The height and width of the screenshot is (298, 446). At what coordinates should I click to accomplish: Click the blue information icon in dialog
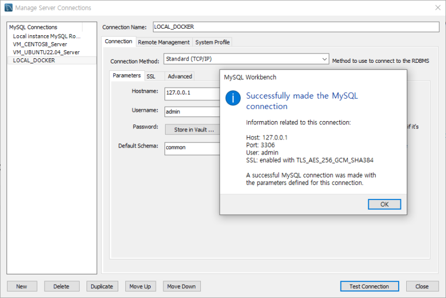point(233,98)
